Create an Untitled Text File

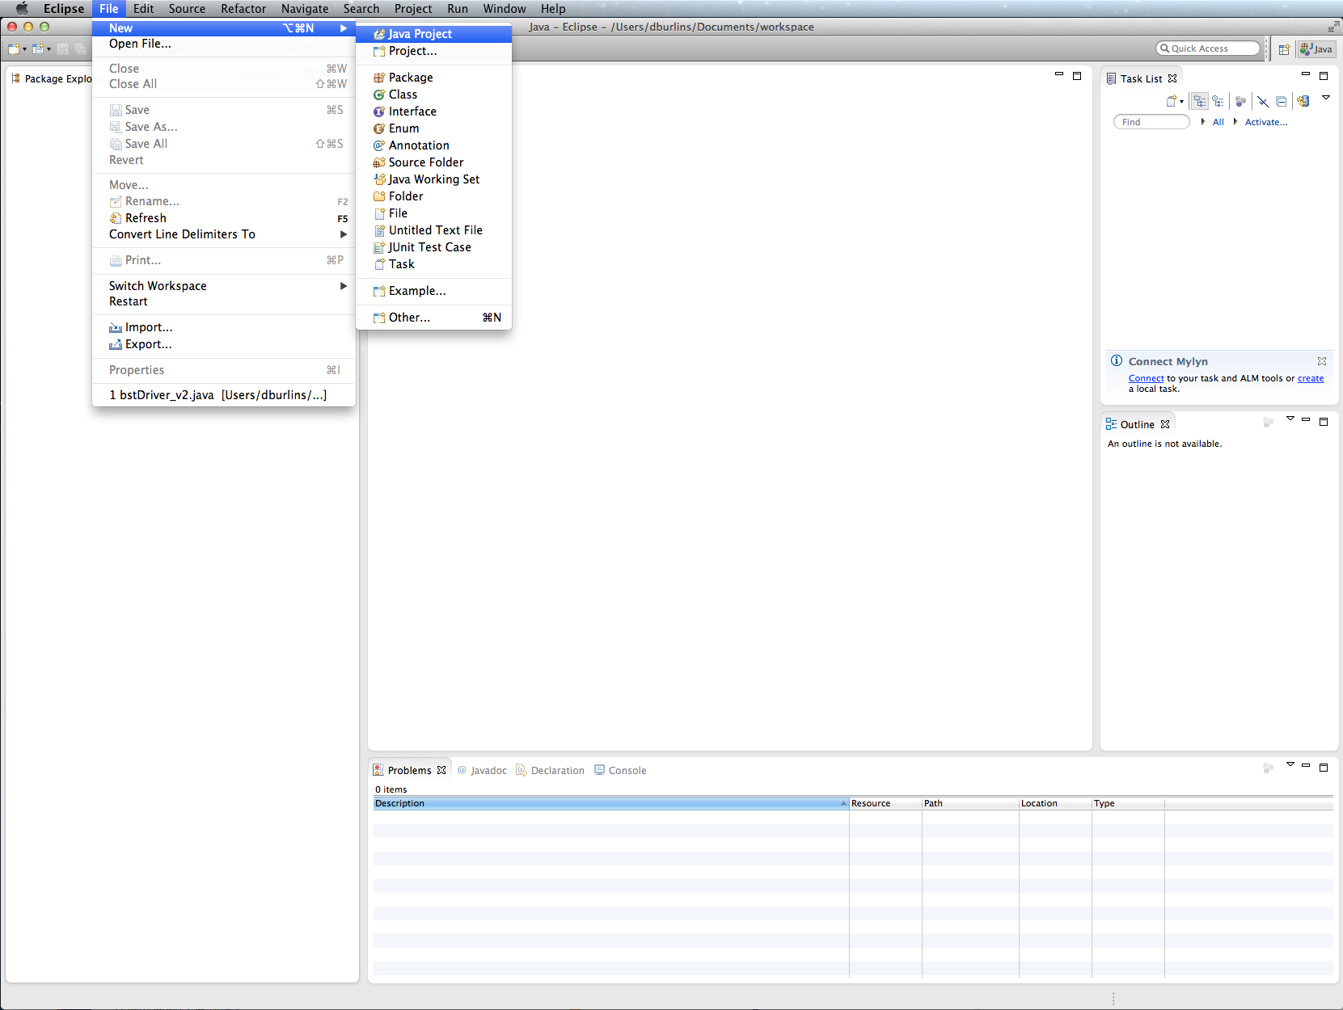click(x=433, y=230)
